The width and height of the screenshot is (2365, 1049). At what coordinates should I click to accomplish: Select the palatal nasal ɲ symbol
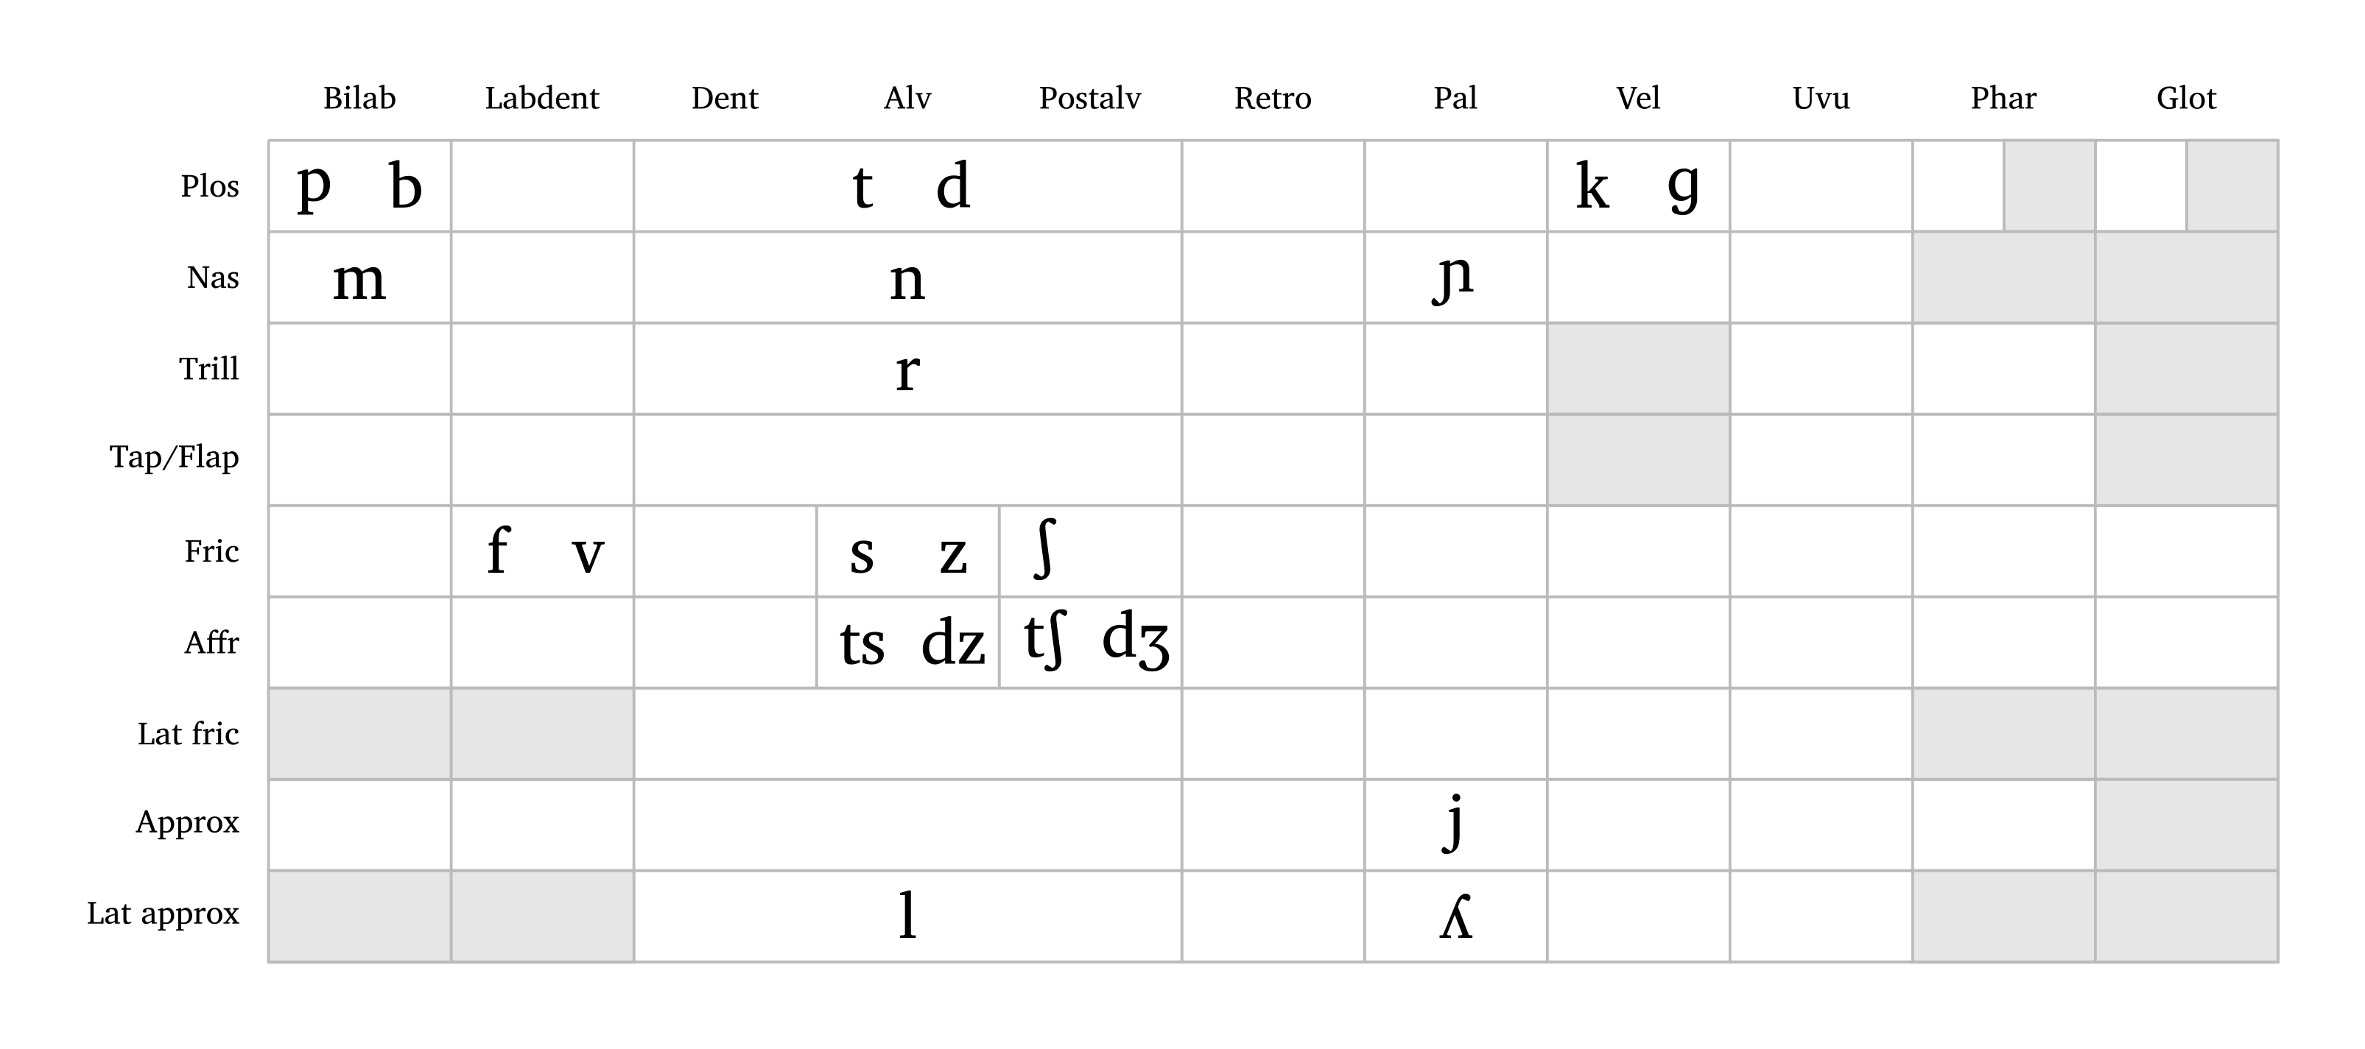(1453, 278)
